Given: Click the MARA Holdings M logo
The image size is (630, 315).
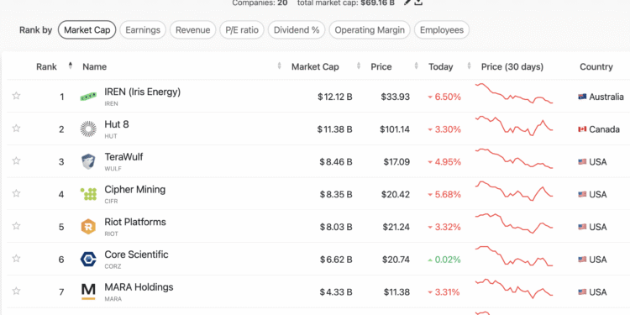Looking at the screenshot, I should pyautogui.click(x=88, y=291).
